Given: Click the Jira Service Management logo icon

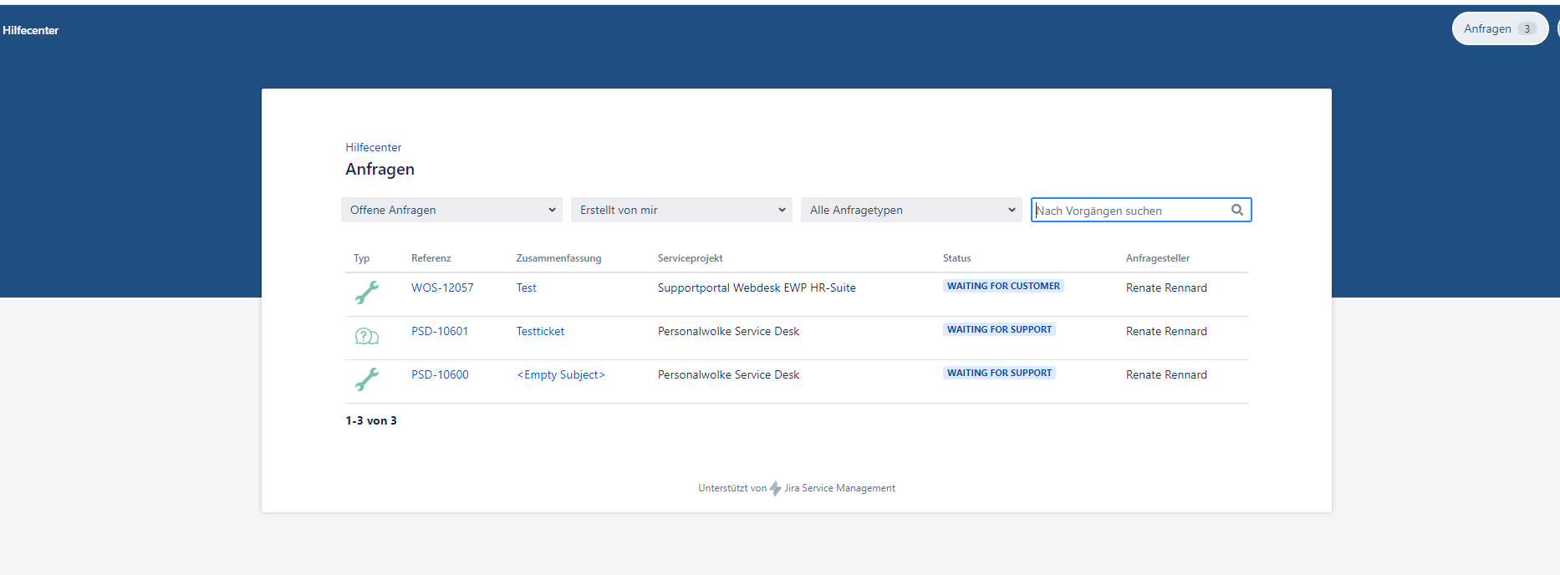Looking at the screenshot, I should (x=775, y=488).
